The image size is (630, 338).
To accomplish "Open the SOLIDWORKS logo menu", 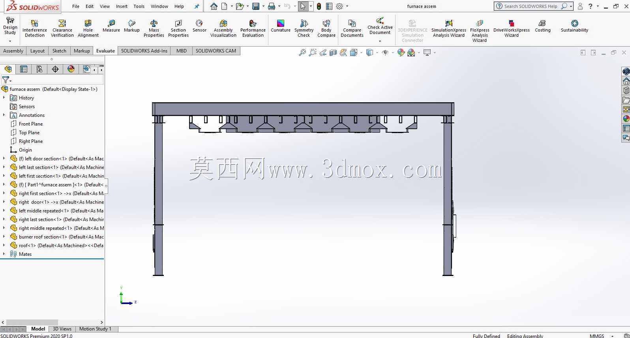I will [x=33, y=6].
